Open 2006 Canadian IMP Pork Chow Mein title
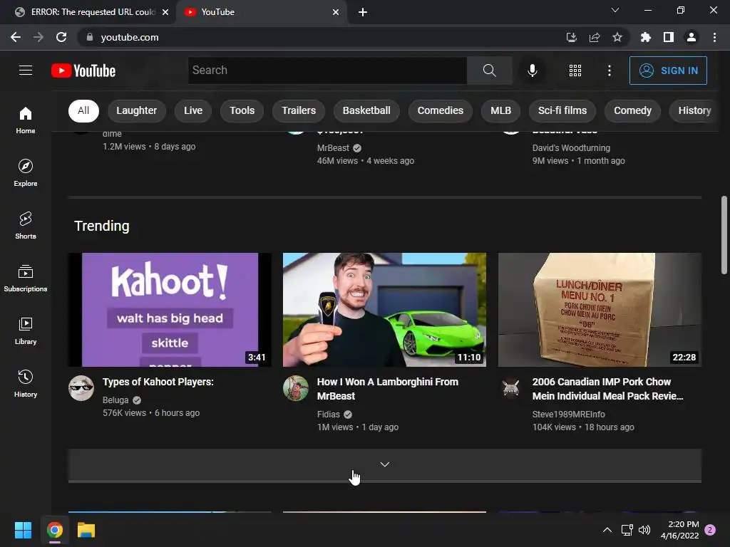This screenshot has width=730, height=547. coord(607,389)
